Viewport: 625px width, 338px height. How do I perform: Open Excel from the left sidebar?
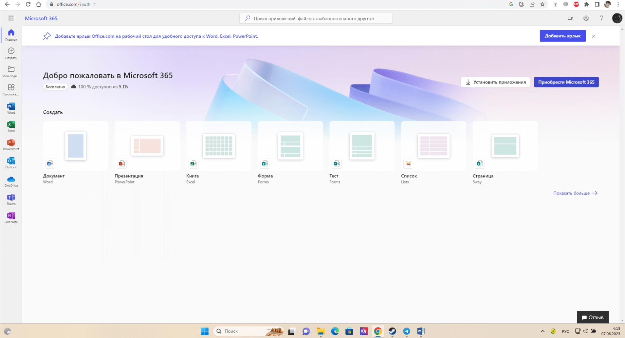tap(11, 126)
